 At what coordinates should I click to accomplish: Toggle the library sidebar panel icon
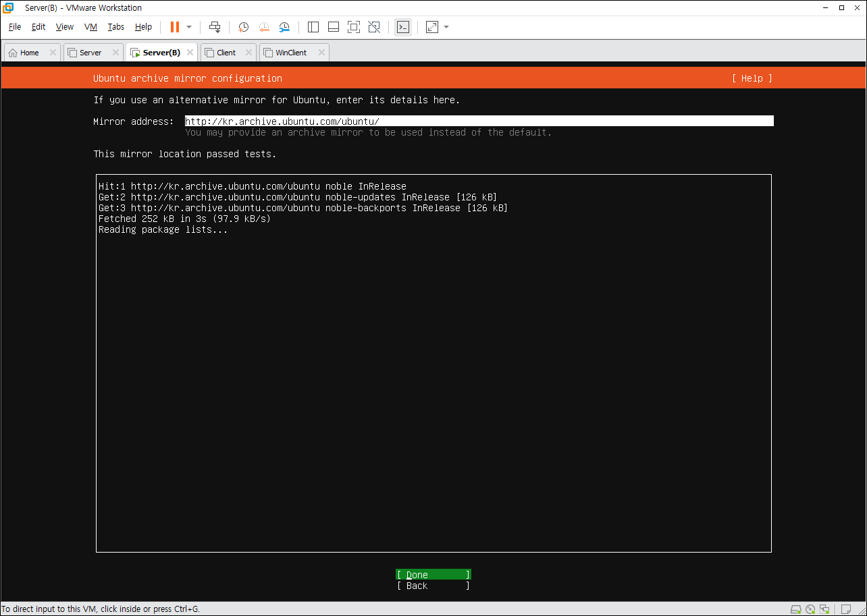click(313, 27)
